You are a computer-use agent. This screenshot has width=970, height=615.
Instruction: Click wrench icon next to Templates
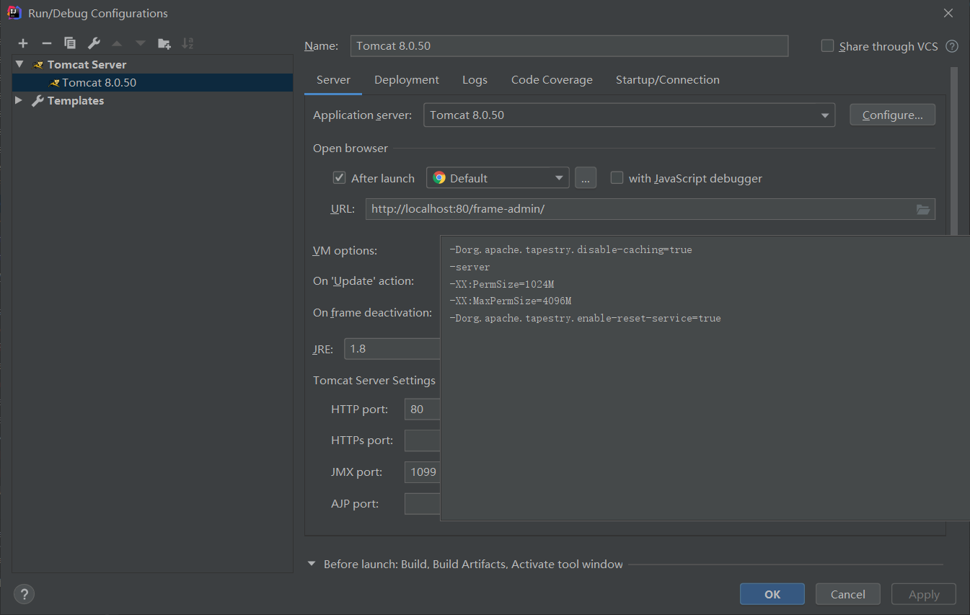point(38,101)
